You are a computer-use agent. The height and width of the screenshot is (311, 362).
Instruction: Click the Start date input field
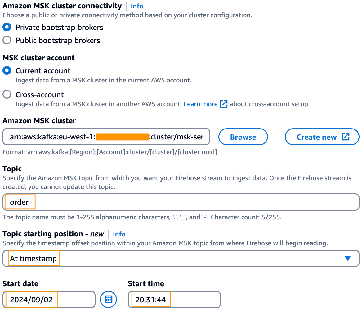point(49,300)
